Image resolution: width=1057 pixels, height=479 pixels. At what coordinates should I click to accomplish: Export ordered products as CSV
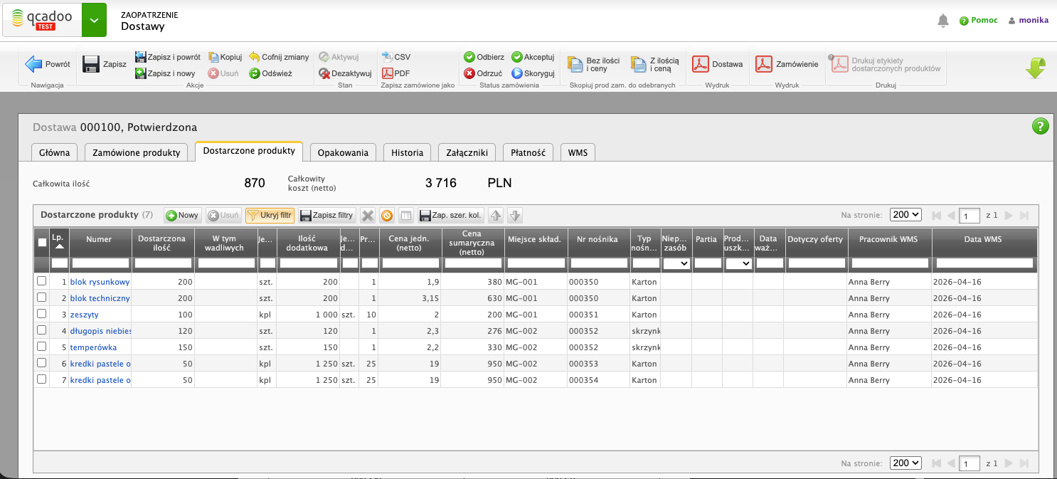[388, 57]
